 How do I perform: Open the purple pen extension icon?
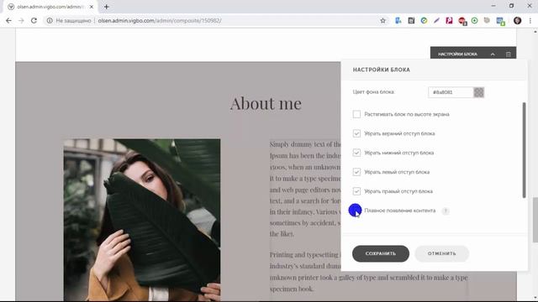click(x=436, y=20)
